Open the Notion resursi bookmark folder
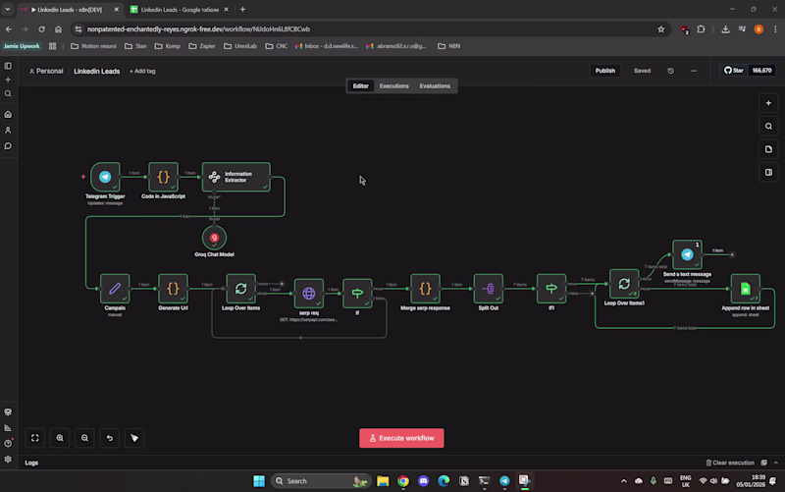 coord(93,46)
